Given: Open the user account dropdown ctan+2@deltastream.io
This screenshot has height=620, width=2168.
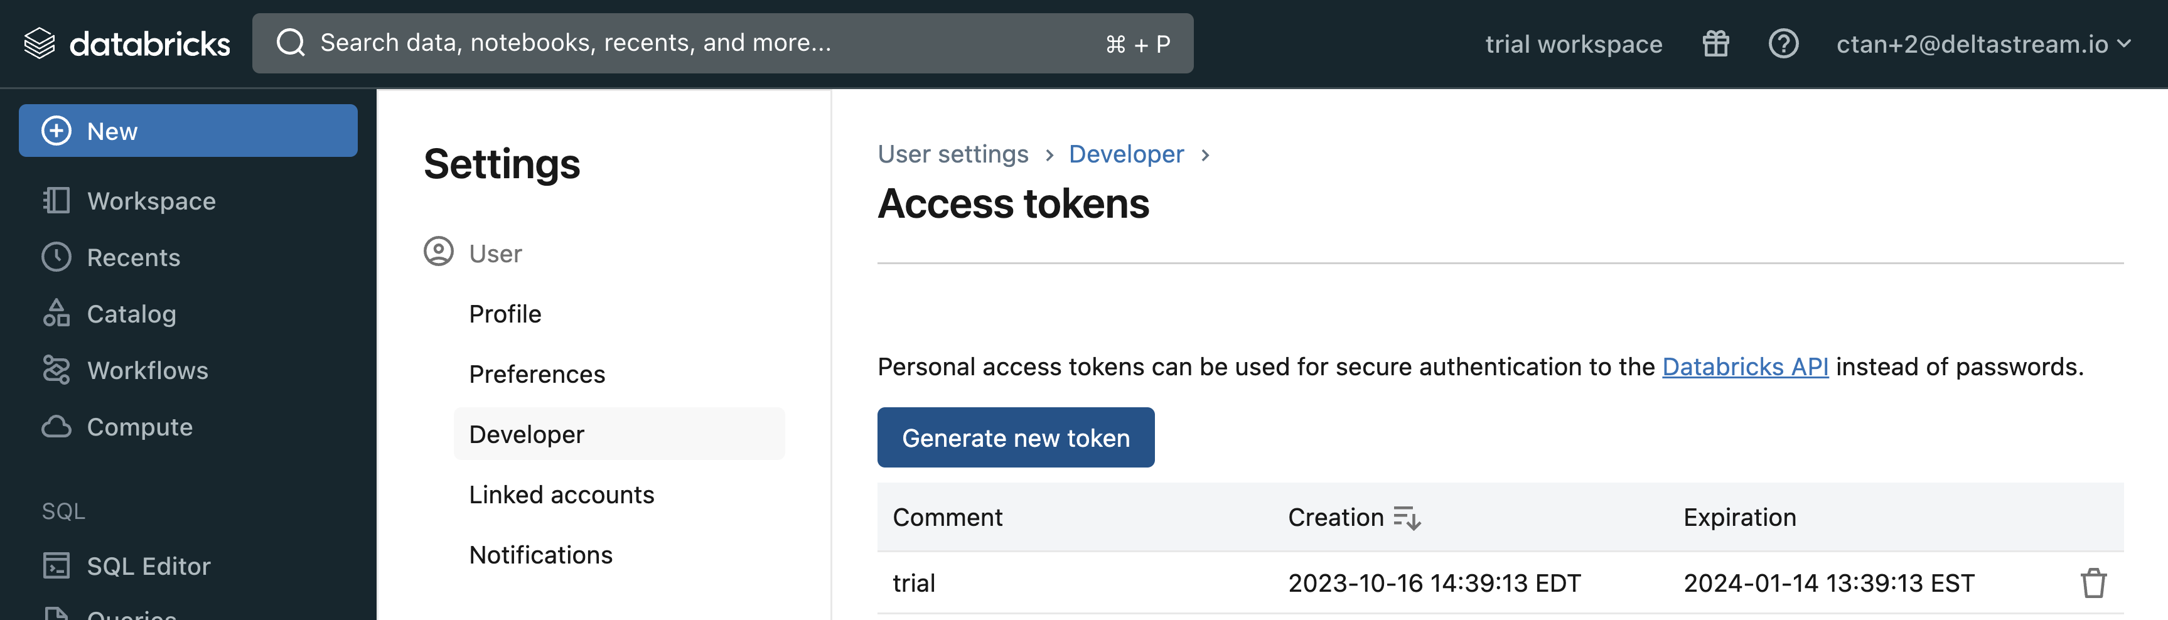Looking at the screenshot, I should tap(1983, 44).
